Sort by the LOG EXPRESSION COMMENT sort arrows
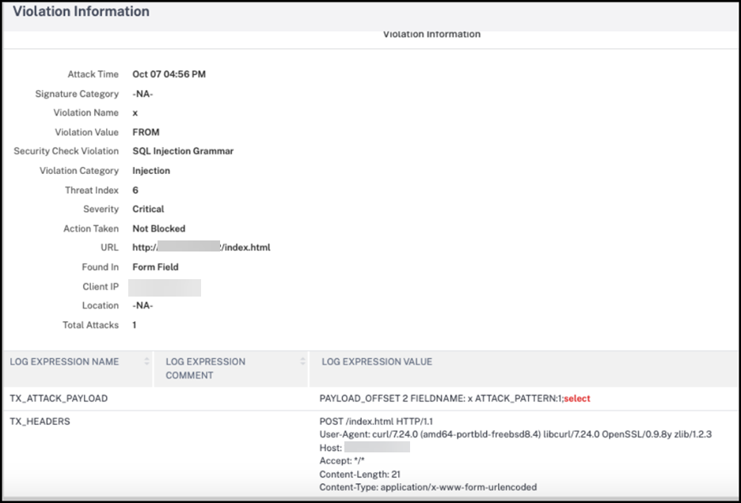 [x=302, y=361]
